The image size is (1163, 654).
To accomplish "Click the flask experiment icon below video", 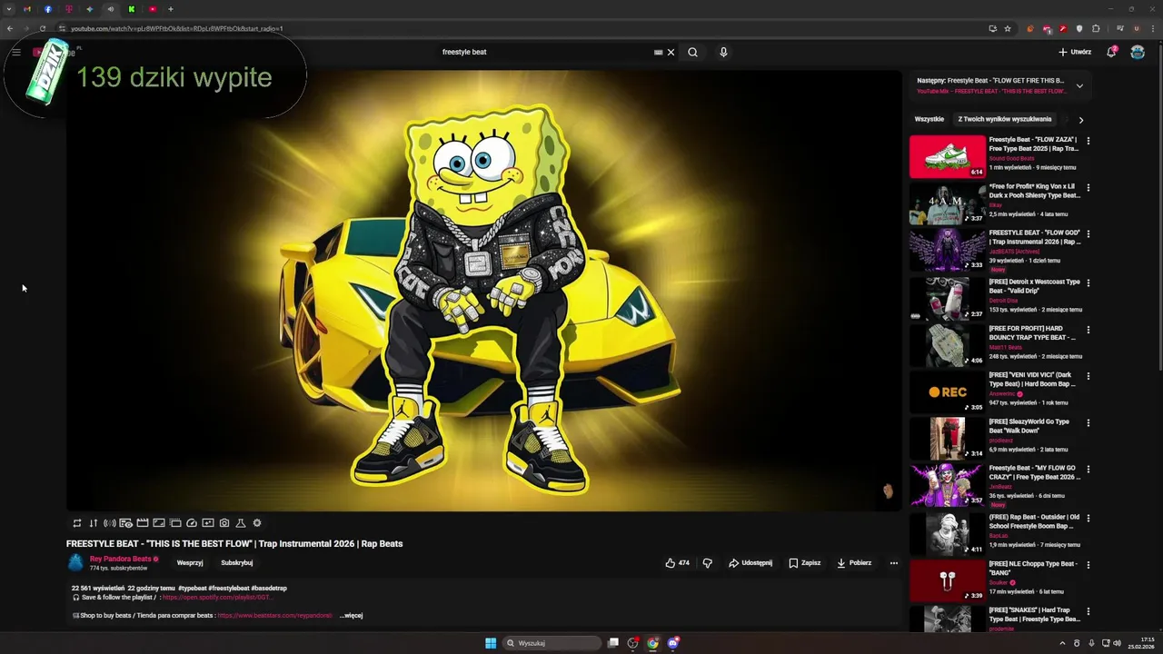I will [241, 523].
